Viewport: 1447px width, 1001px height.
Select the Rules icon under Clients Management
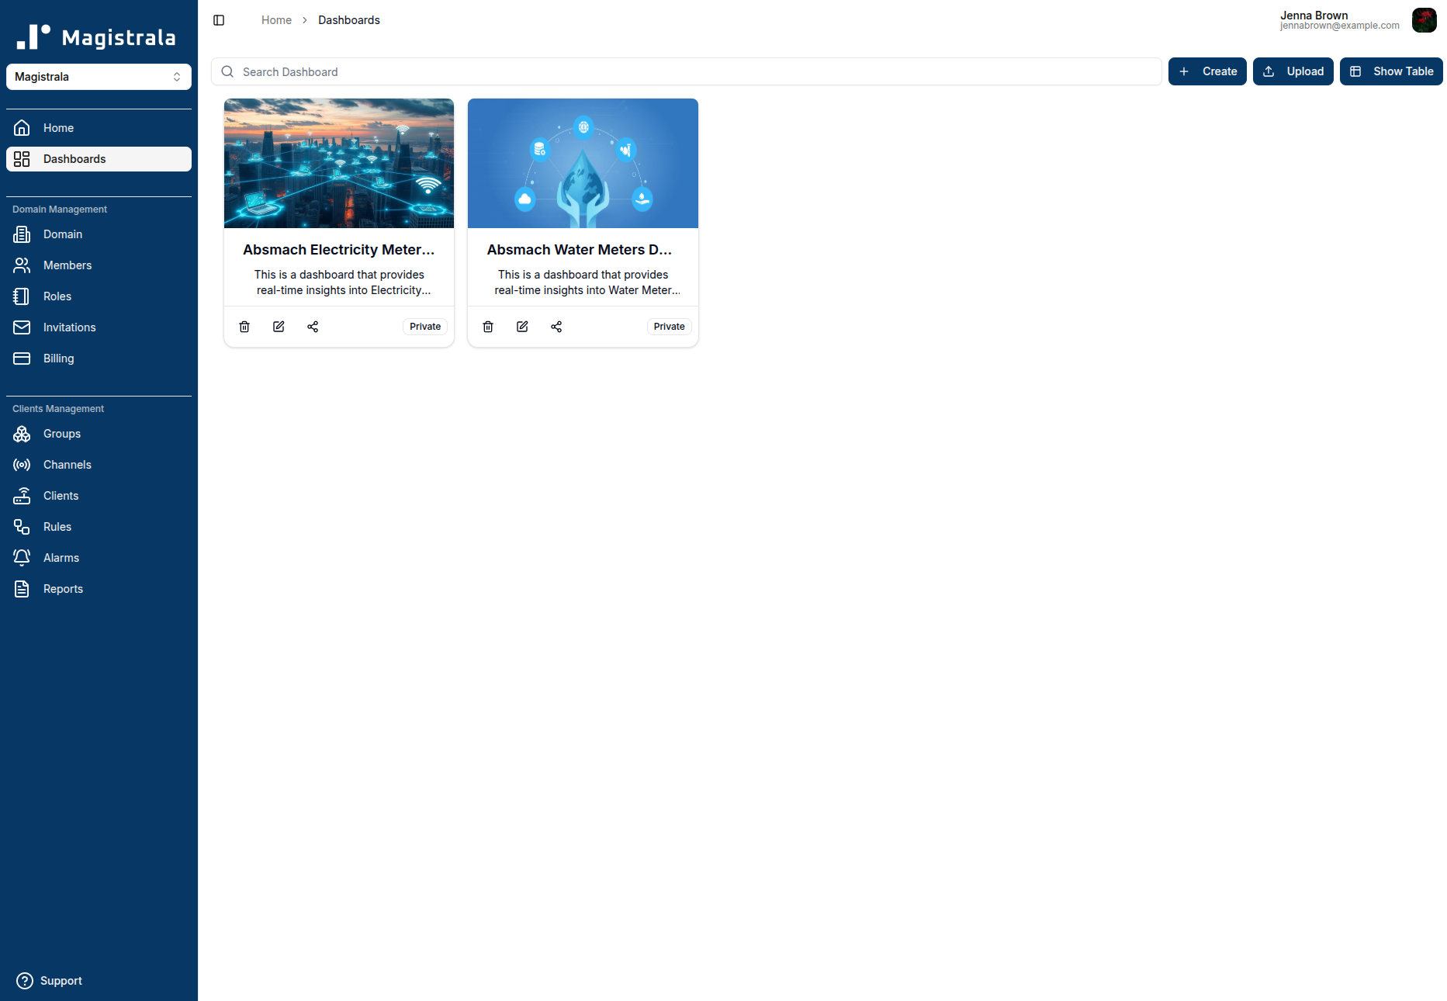point(21,526)
